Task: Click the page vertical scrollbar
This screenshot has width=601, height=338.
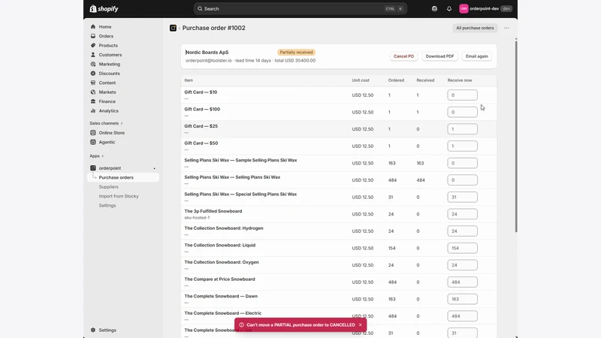Action: pyautogui.click(x=516, y=135)
